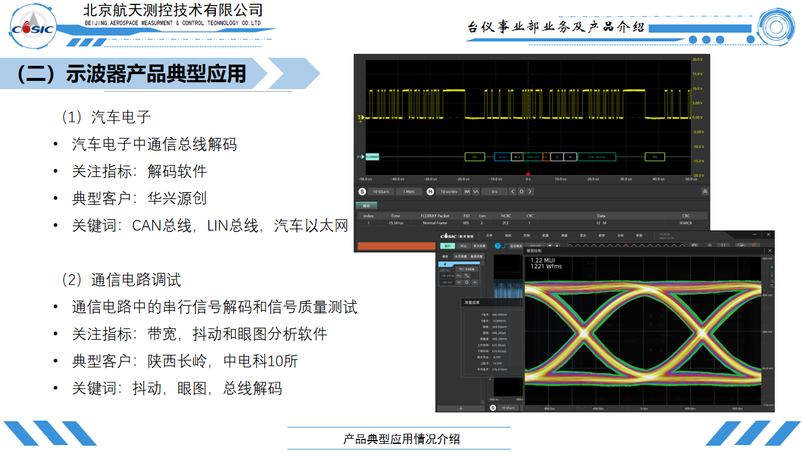Screen dimensions: 803x452
Task: Click left arrow next to horizontal offset
Action: [x=513, y=191]
